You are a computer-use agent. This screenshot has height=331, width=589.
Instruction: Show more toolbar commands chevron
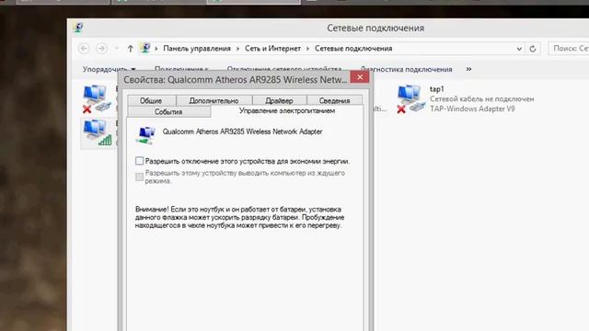click(x=468, y=69)
